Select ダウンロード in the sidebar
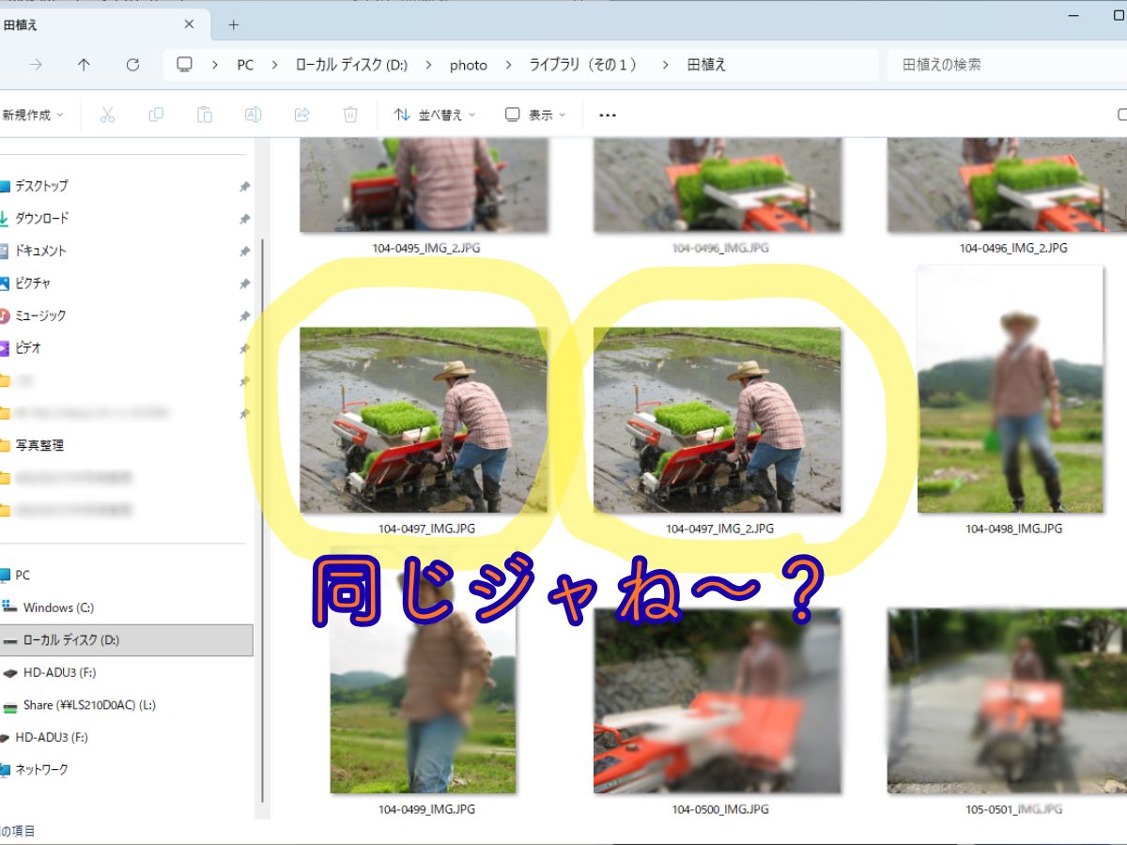1127x845 pixels. pos(42,218)
